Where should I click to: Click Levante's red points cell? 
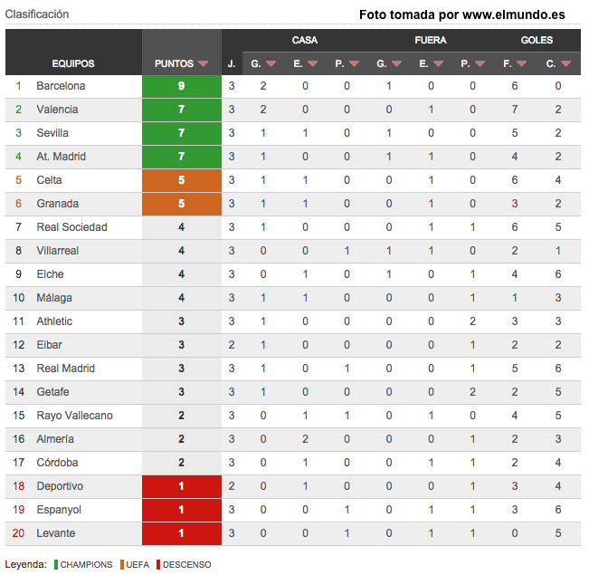(x=182, y=533)
